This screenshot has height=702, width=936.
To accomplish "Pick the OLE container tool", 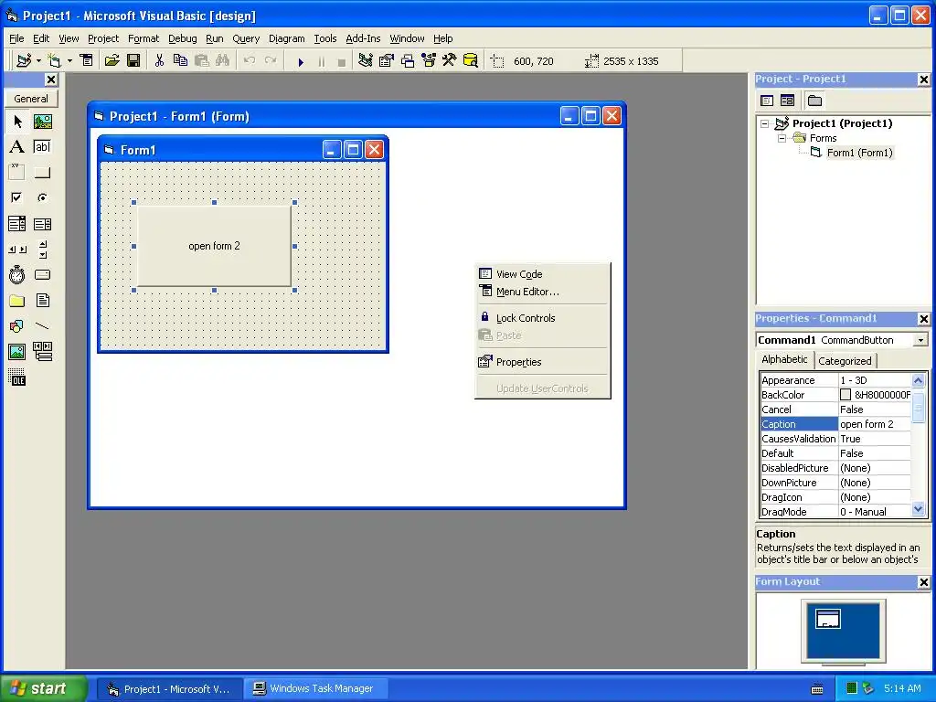I will [17, 378].
